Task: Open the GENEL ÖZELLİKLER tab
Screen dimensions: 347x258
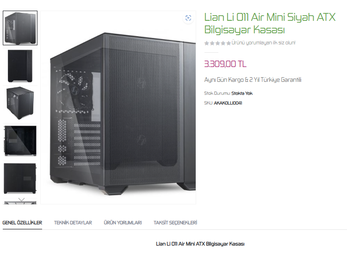Action: coord(22,222)
